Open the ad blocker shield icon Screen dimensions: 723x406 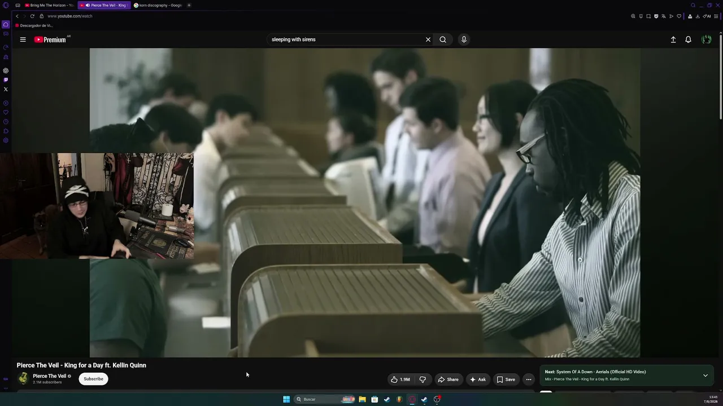coord(656,16)
